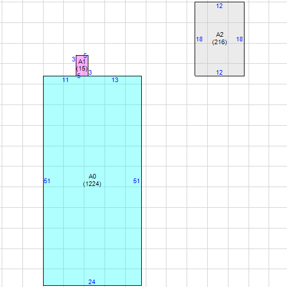The image size is (287, 287).
Task: Click the left 18 dimension of area A2
Action: (x=199, y=39)
